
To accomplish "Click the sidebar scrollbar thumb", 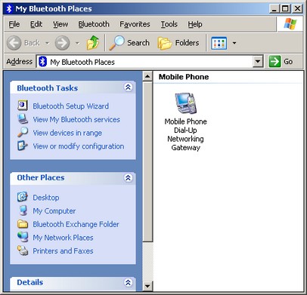I will [147, 161].
